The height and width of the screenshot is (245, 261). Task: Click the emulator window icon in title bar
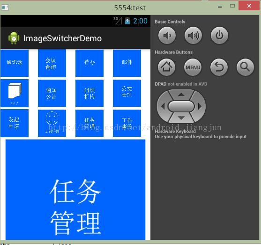[x=5, y=7]
